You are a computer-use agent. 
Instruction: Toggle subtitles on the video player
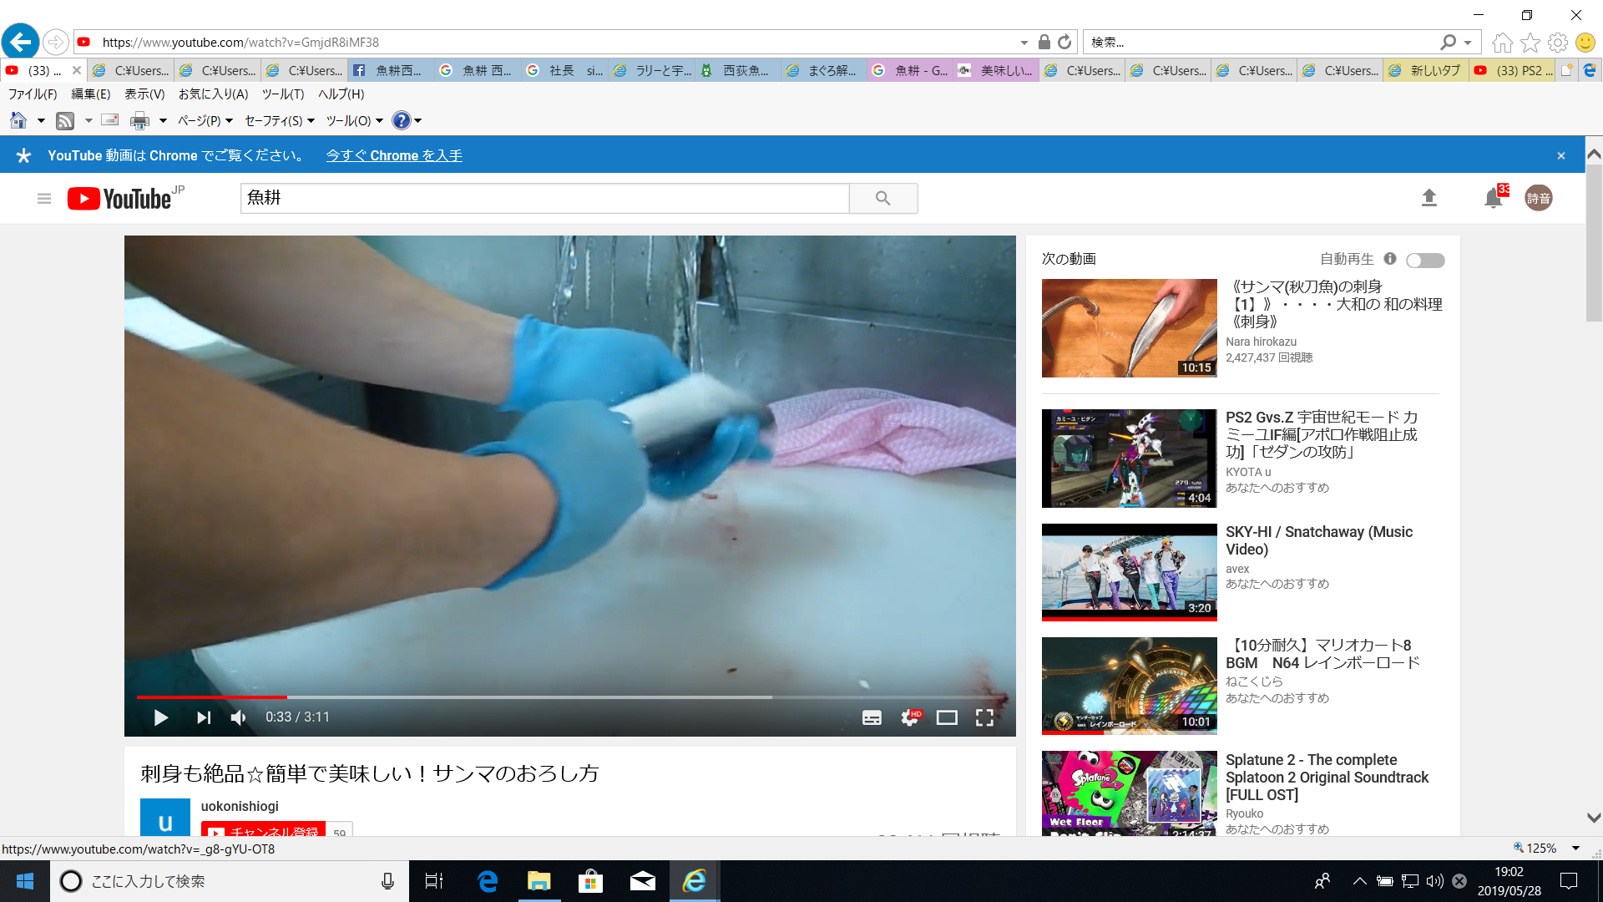pyautogui.click(x=872, y=717)
